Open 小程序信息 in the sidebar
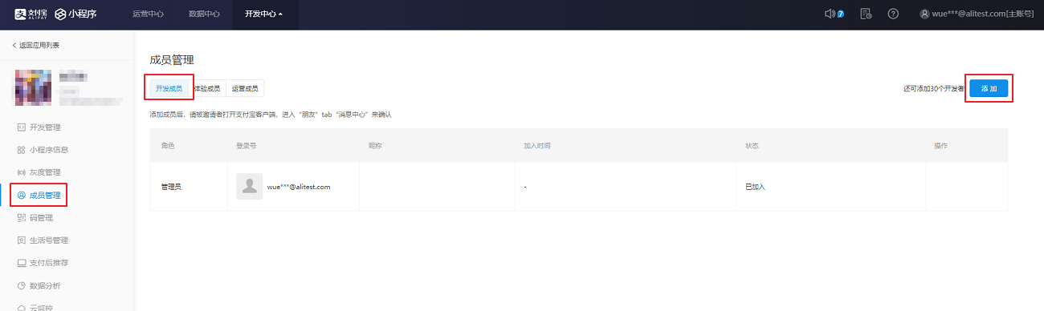This screenshot has height=311, width=1044. click(43, 150)
